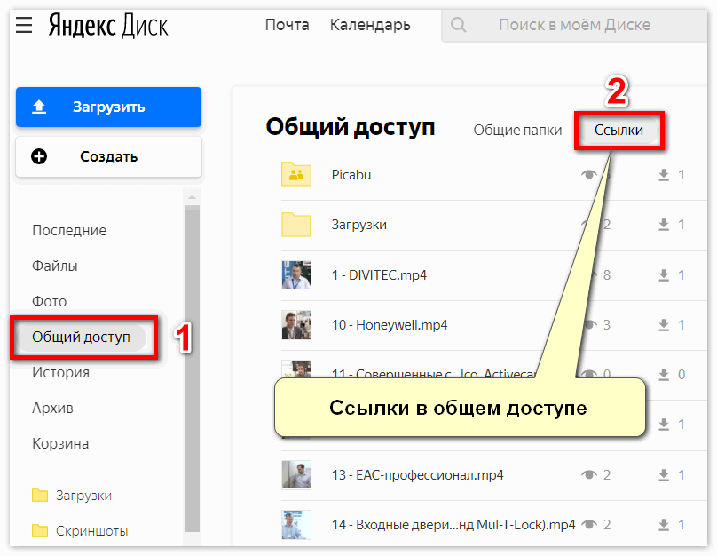Click the Поиск в моём Диске search field
The image size is (717, 556).
(574, 25)
